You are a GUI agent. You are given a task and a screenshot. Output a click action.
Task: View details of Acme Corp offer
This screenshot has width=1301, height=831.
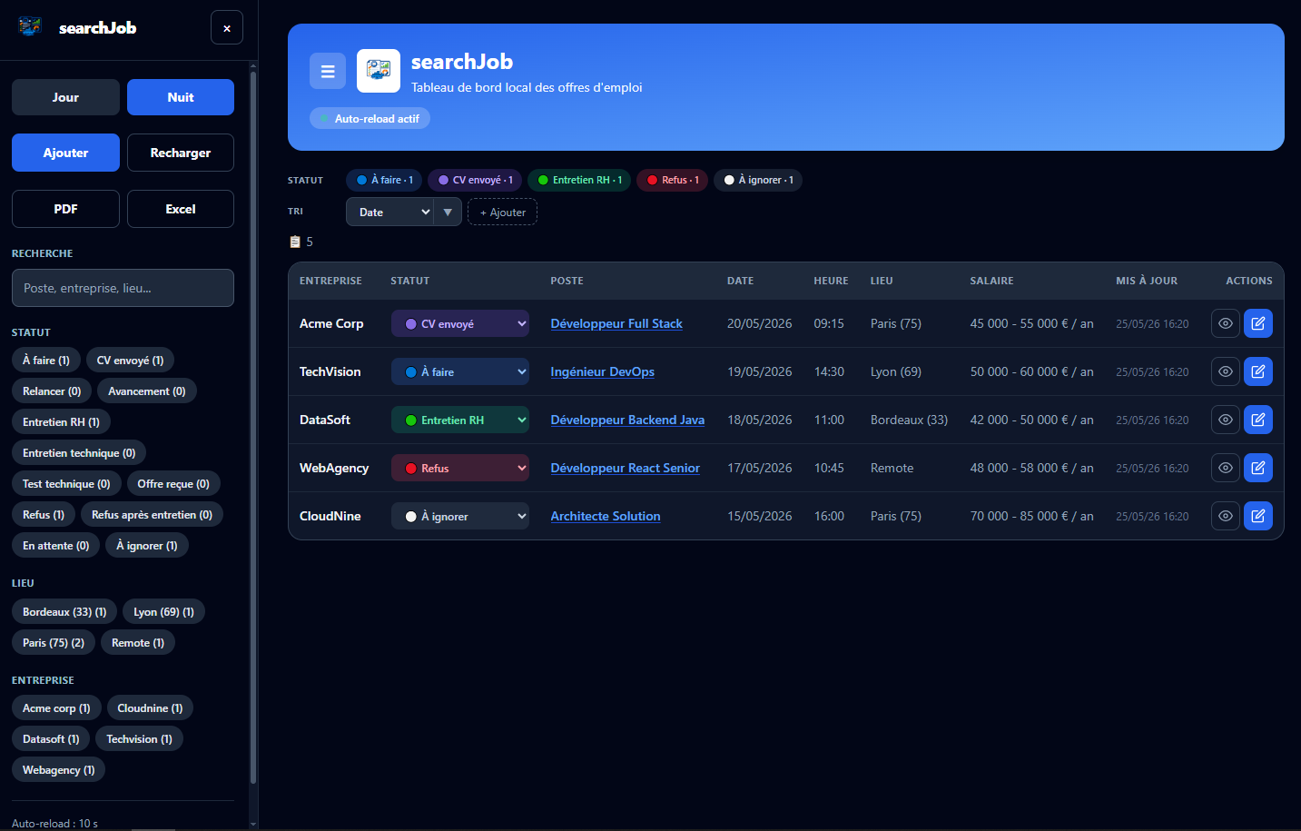1226,323
